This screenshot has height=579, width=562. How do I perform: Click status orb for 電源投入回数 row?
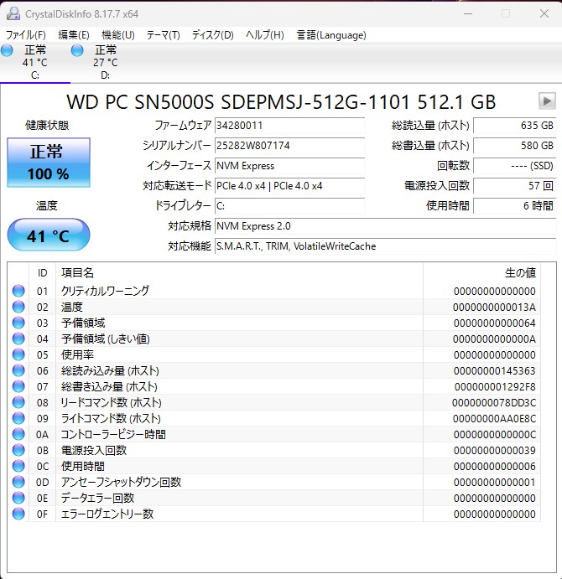(18, 450)
